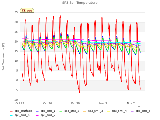The height and width of the screenshot is (120, 160).
Task: Click the magenta sp3_smT_7 legend swatch
Action: [37, 115]
